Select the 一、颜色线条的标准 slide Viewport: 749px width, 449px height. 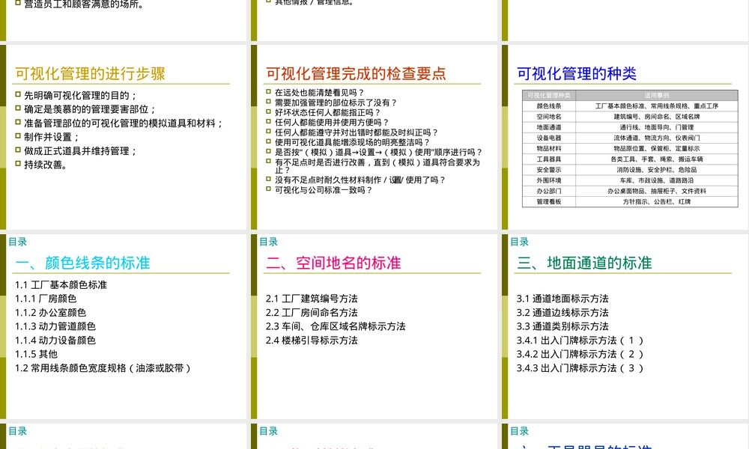tap(124, 327)
